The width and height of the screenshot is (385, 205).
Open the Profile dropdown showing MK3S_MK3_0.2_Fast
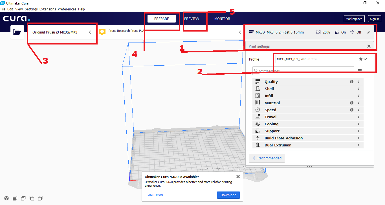point(323,59)
